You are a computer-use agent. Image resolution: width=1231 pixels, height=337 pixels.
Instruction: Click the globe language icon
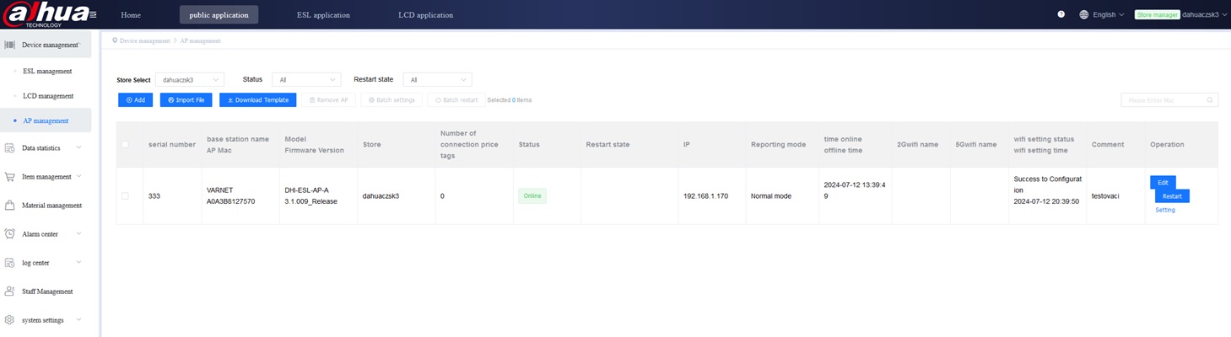(1084, 14)
